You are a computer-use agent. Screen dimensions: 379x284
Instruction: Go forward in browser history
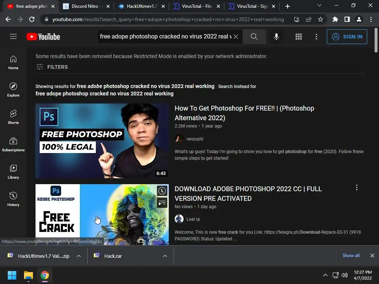tap(20, 19)
